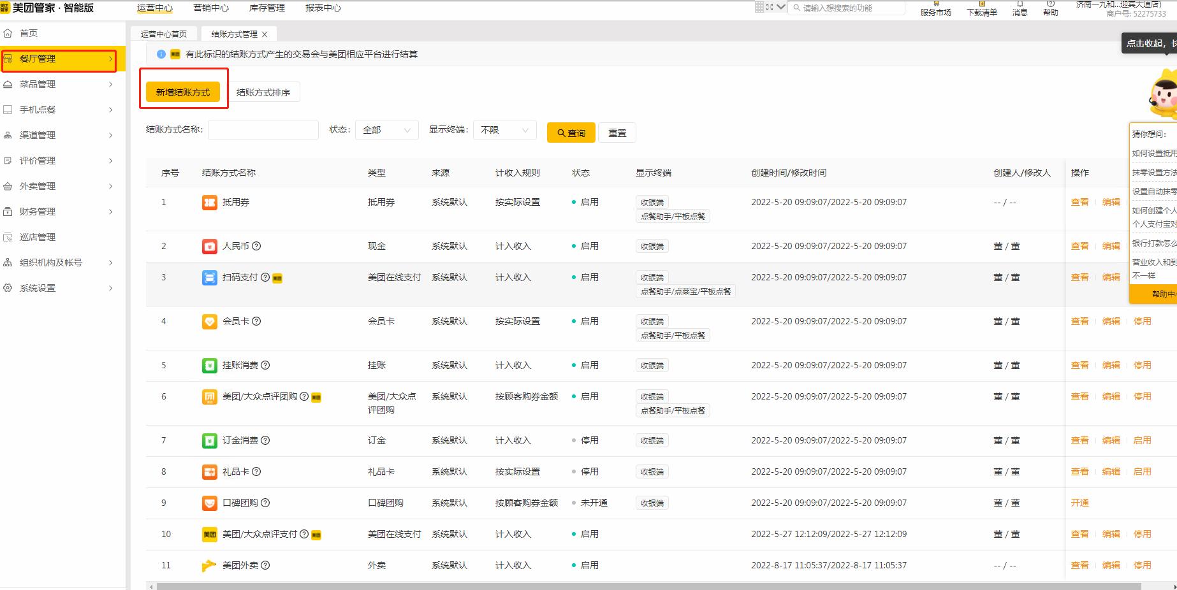Click the 新增结账方式 button

[183, 92]
